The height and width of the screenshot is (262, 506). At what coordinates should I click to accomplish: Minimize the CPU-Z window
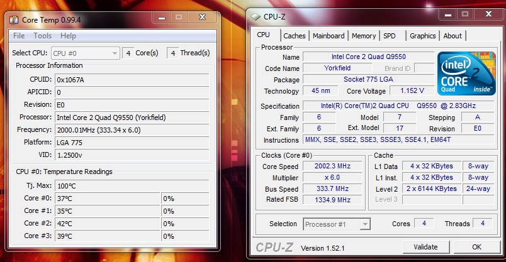click(447, 14)
